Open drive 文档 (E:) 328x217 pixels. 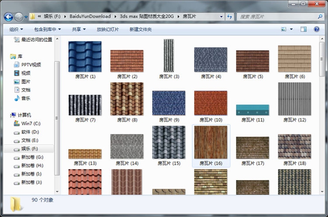(x=26, y=140)
